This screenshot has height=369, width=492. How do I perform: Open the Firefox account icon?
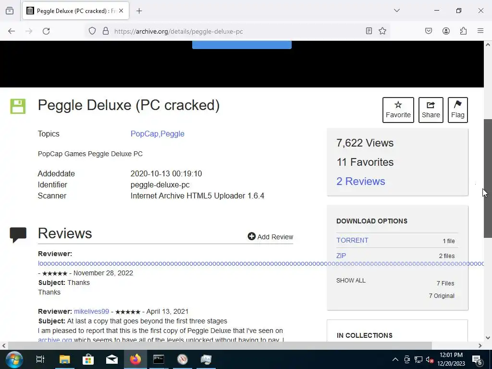coord(446,31)
